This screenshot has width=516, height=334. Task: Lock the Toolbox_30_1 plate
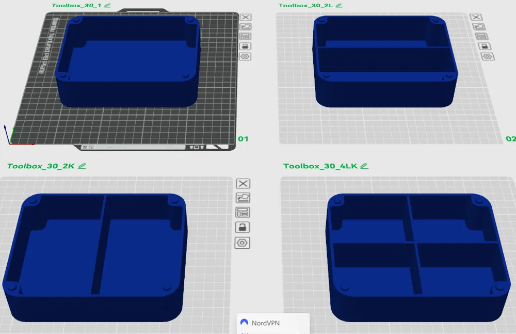[x=245, y=45]
